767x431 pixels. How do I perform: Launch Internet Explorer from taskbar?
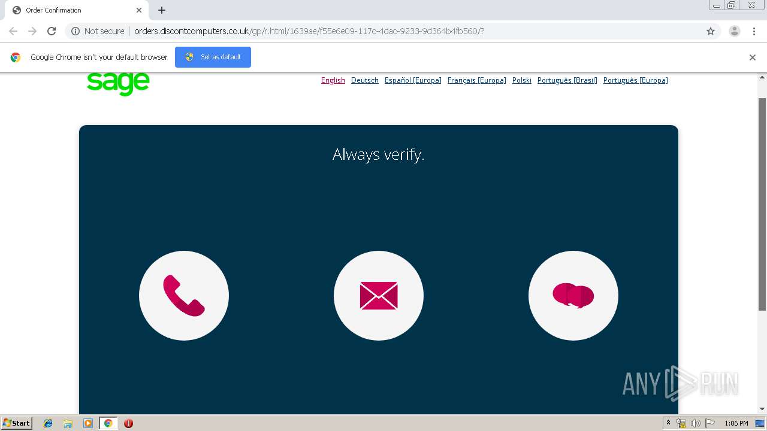tap(48, 423)
